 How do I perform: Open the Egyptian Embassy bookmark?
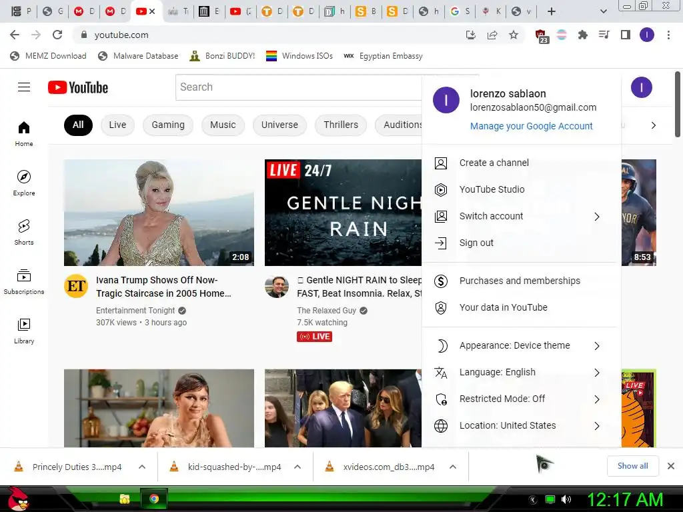pos(384,56)
